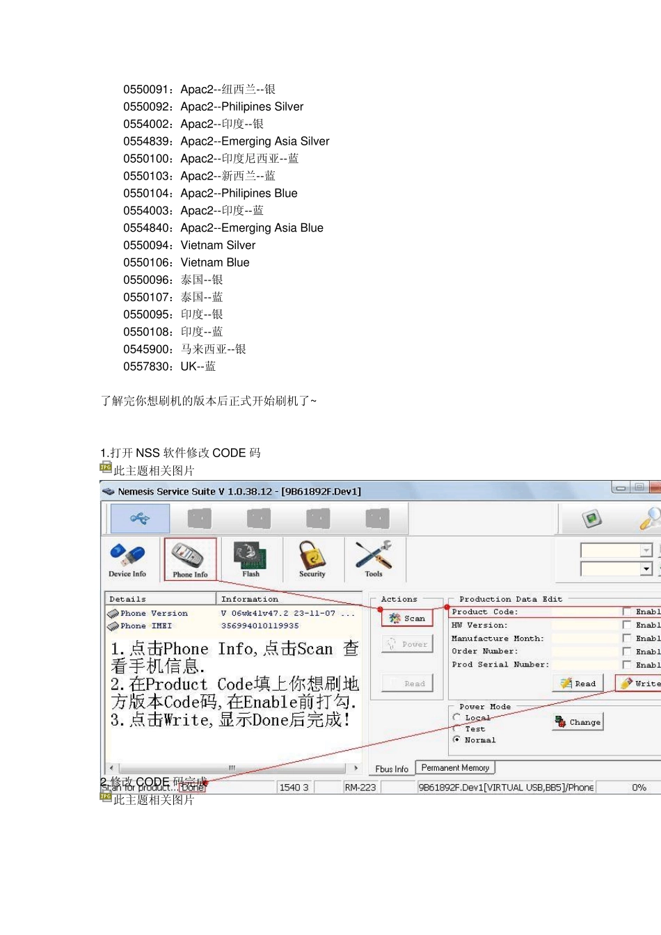
Task: Click the left scroll arrow of details list
Action: click(111, 768)
